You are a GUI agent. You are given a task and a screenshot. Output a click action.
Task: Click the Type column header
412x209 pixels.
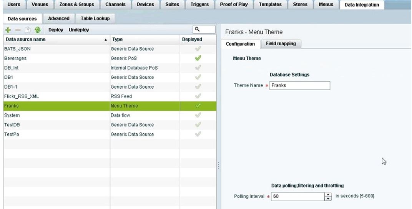[x=145, y=40]
